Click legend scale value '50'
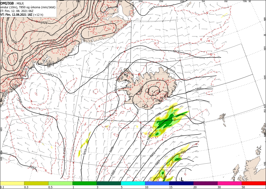 click(243, 187)
